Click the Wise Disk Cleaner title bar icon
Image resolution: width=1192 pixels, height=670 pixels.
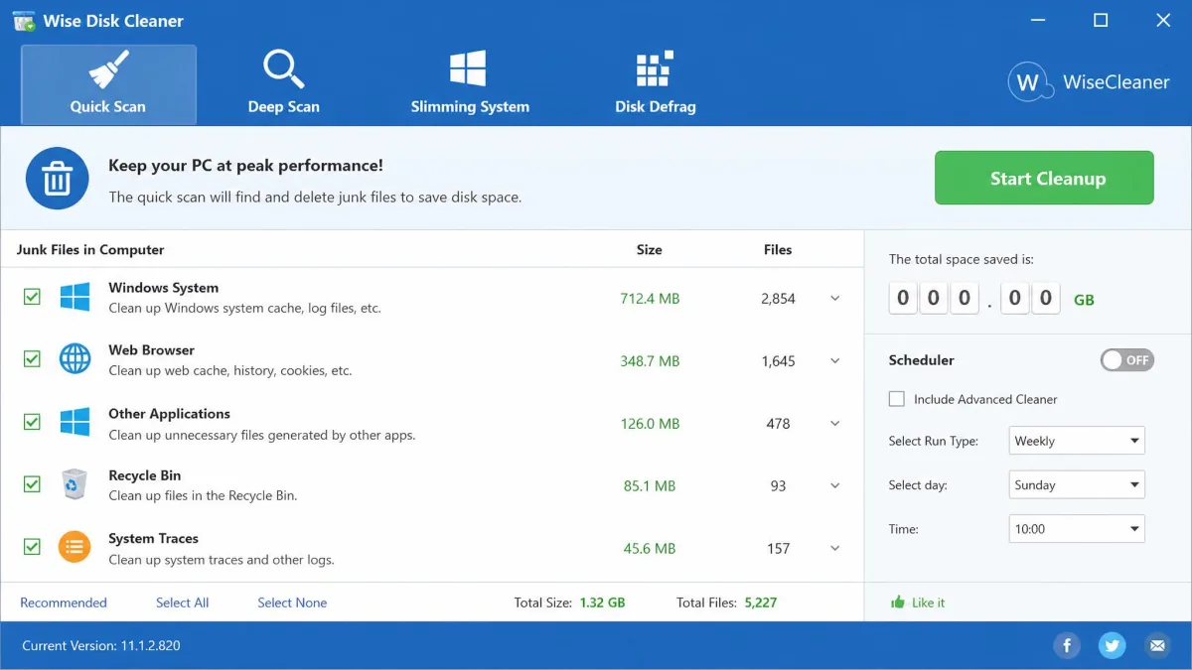click(24, 21)
